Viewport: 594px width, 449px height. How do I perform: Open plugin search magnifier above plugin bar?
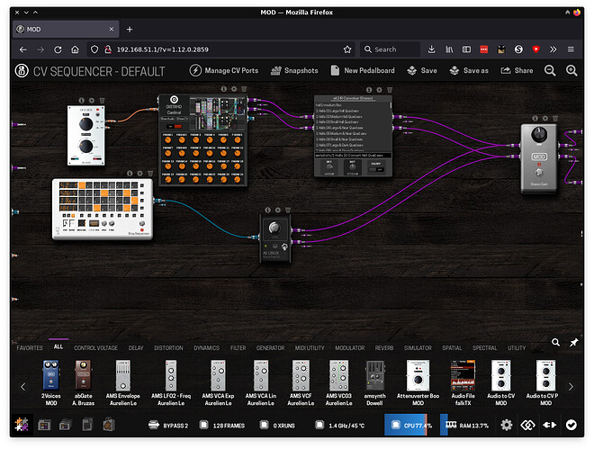click(555, 342)
